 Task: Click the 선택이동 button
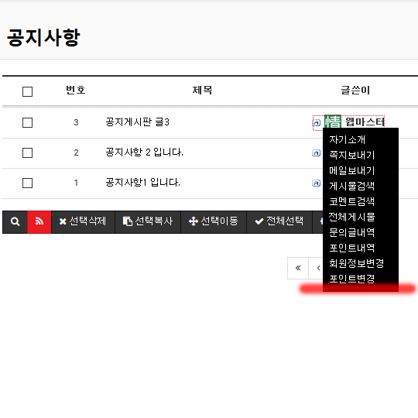tap(214, 222)
